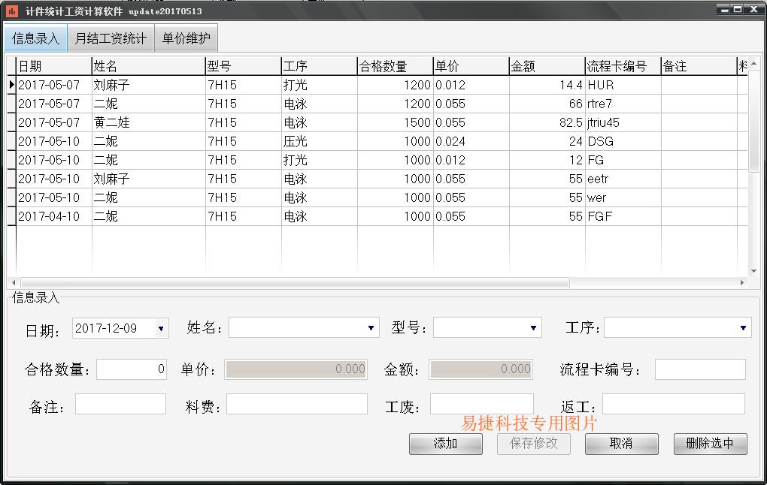
Task: Click the disabled 单价 field
Action: click(x=296, y=369)
